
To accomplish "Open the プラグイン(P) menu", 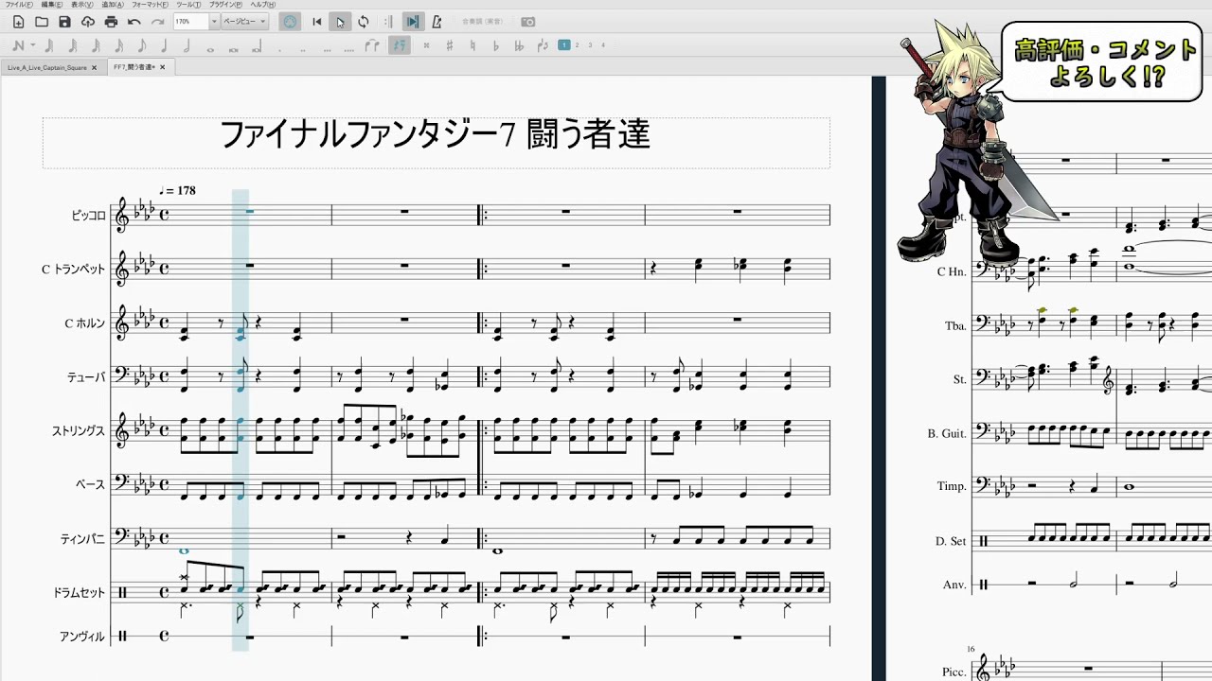I will [x=225, y=5].
